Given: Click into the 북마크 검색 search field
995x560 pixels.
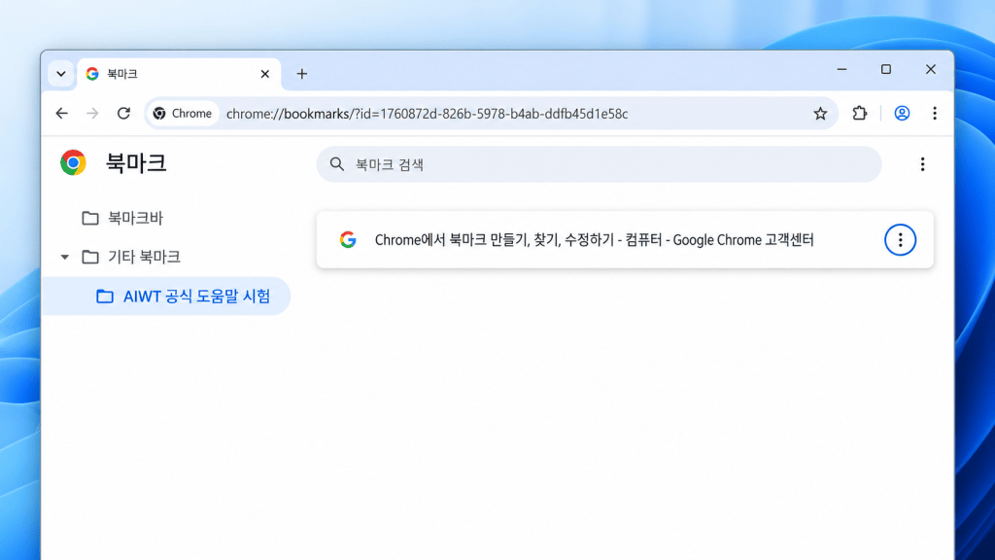Looking at the screenshot, I should (599, 164).
